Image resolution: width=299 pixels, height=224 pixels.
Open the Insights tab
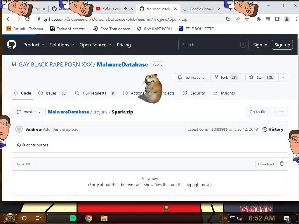point(224,93)
